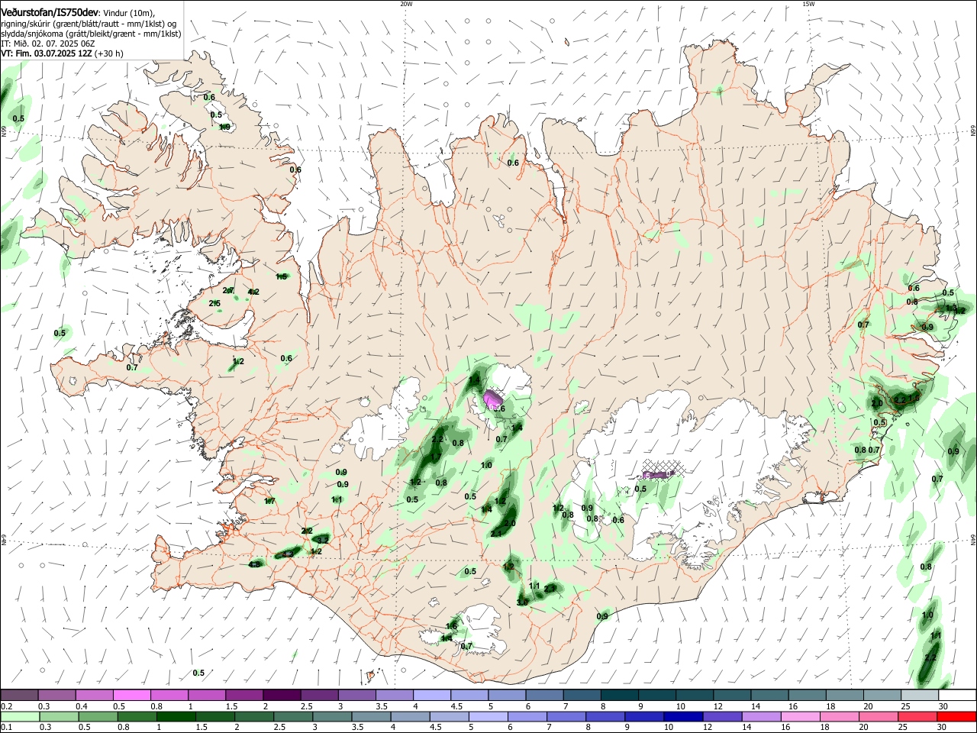Screen dimensions: 977x733
Task: Select the 2.7 precipitation value on the map
Action: tap(228, 290)
